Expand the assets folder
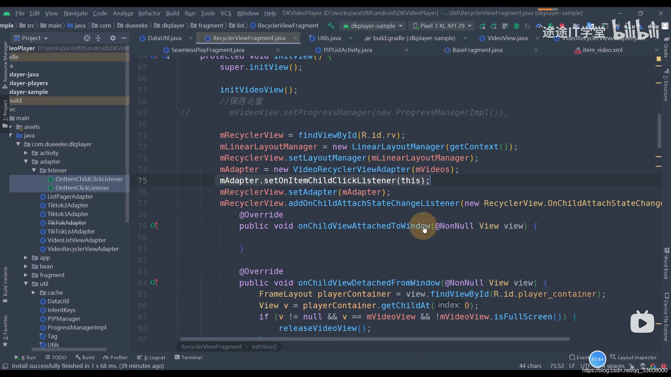The image size is (671, 377). [11, 127]
